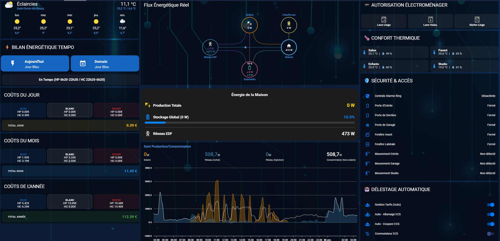Enable the Commutateur ECS switch
The height and width of the screenshot is (241, 500).
point(490,234)
